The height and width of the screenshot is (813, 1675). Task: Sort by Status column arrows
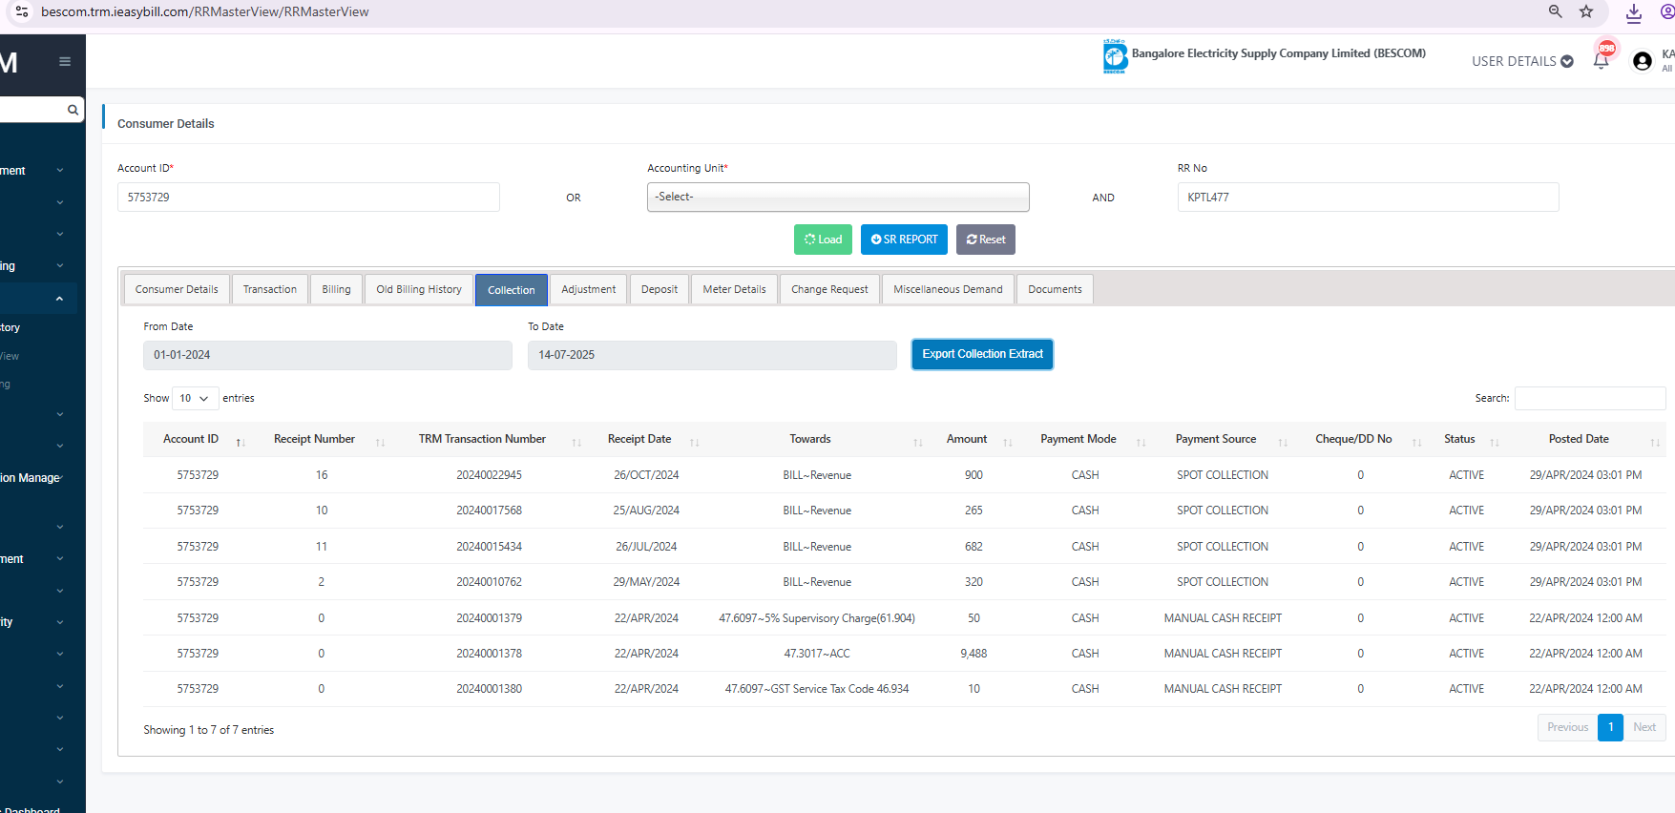tap(1495, 442)
